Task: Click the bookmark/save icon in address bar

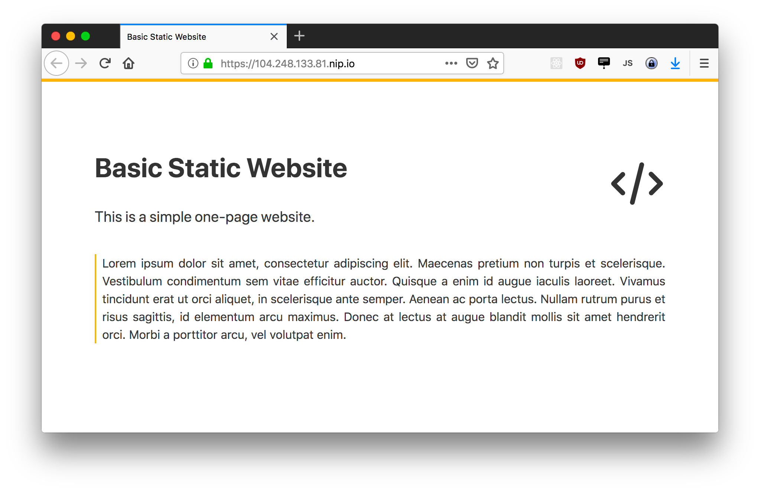Action: click(493, 62)
